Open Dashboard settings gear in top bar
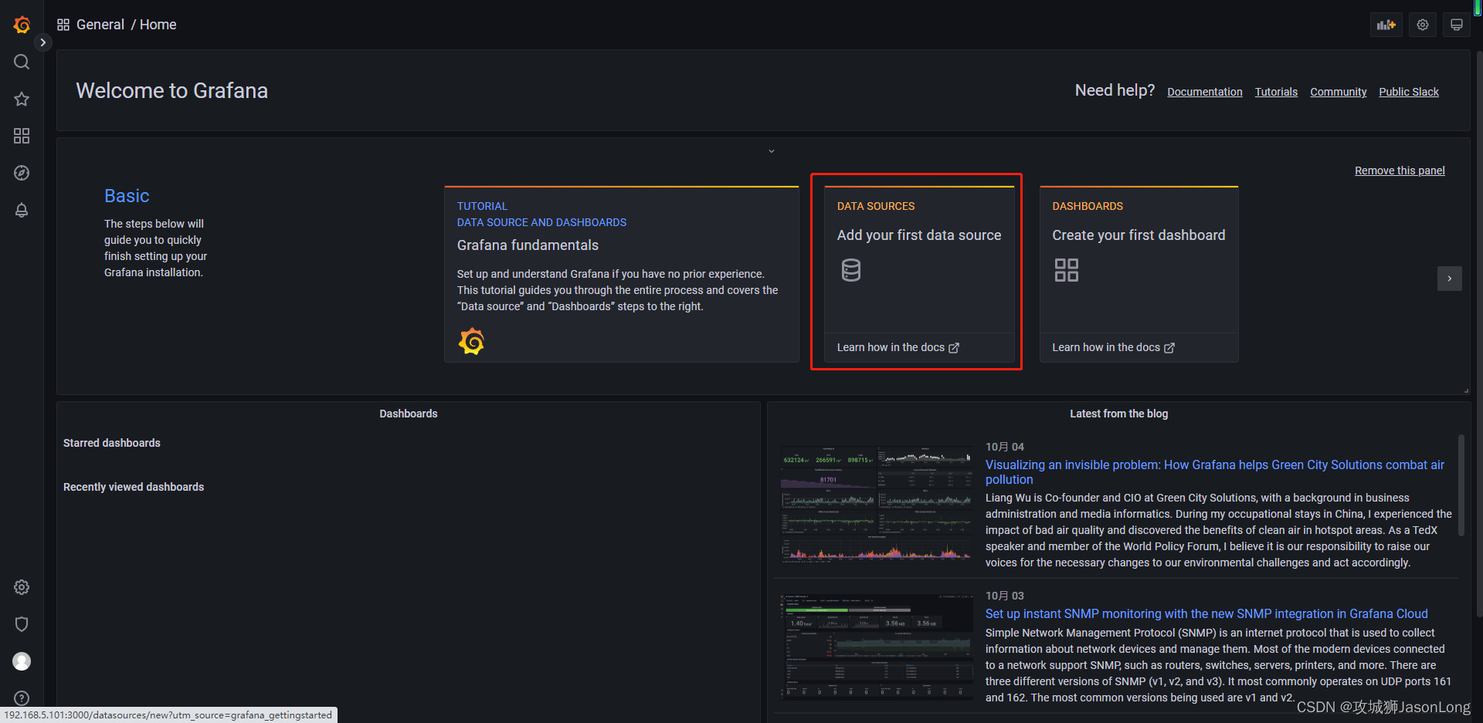 click(1423, 25)
